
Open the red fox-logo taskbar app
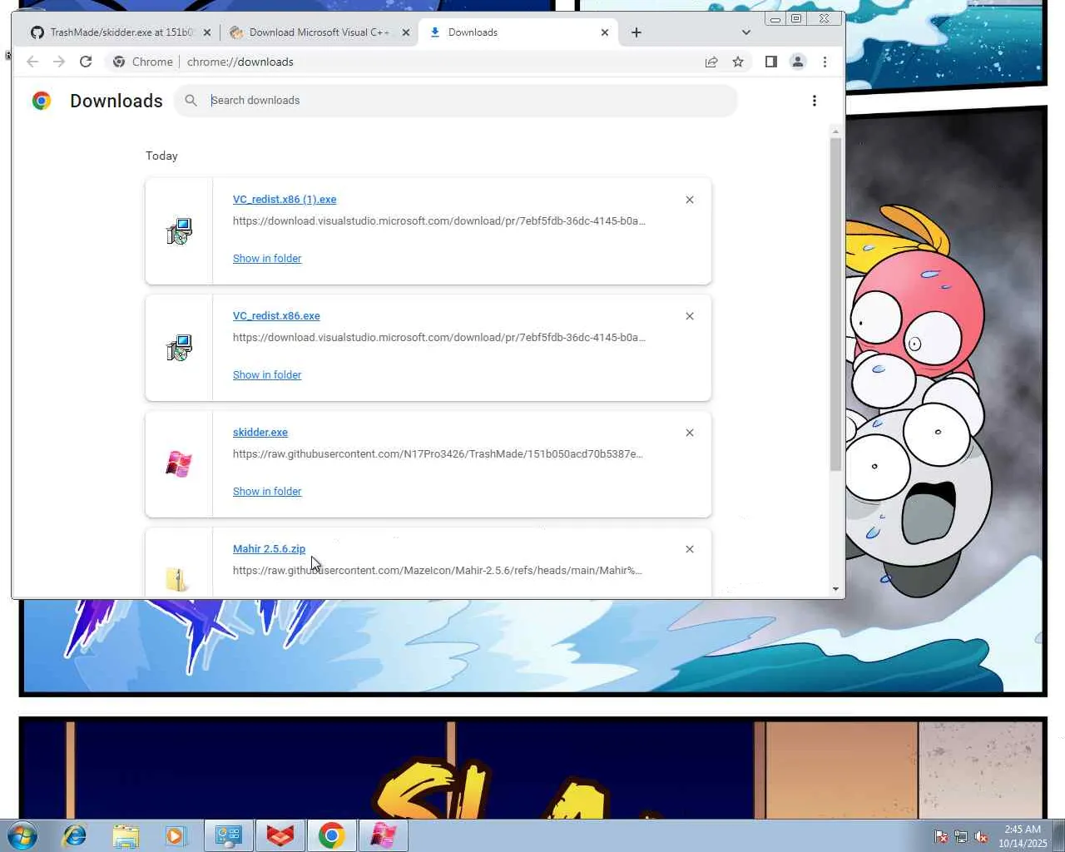coord(280,835)
